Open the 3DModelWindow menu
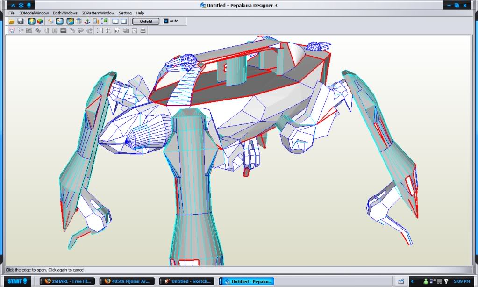The width and height of the screenshot is (478, 287). tap(34, 13)
